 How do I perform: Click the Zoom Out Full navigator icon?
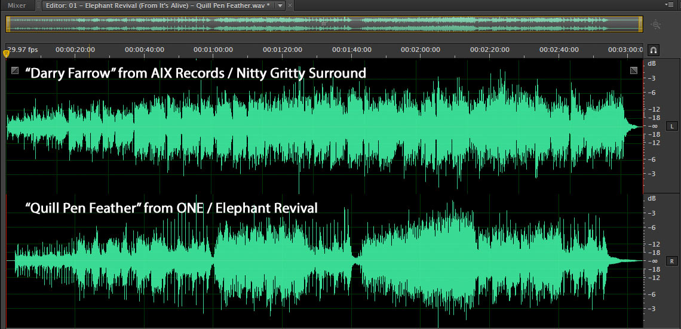click(655, 24)
